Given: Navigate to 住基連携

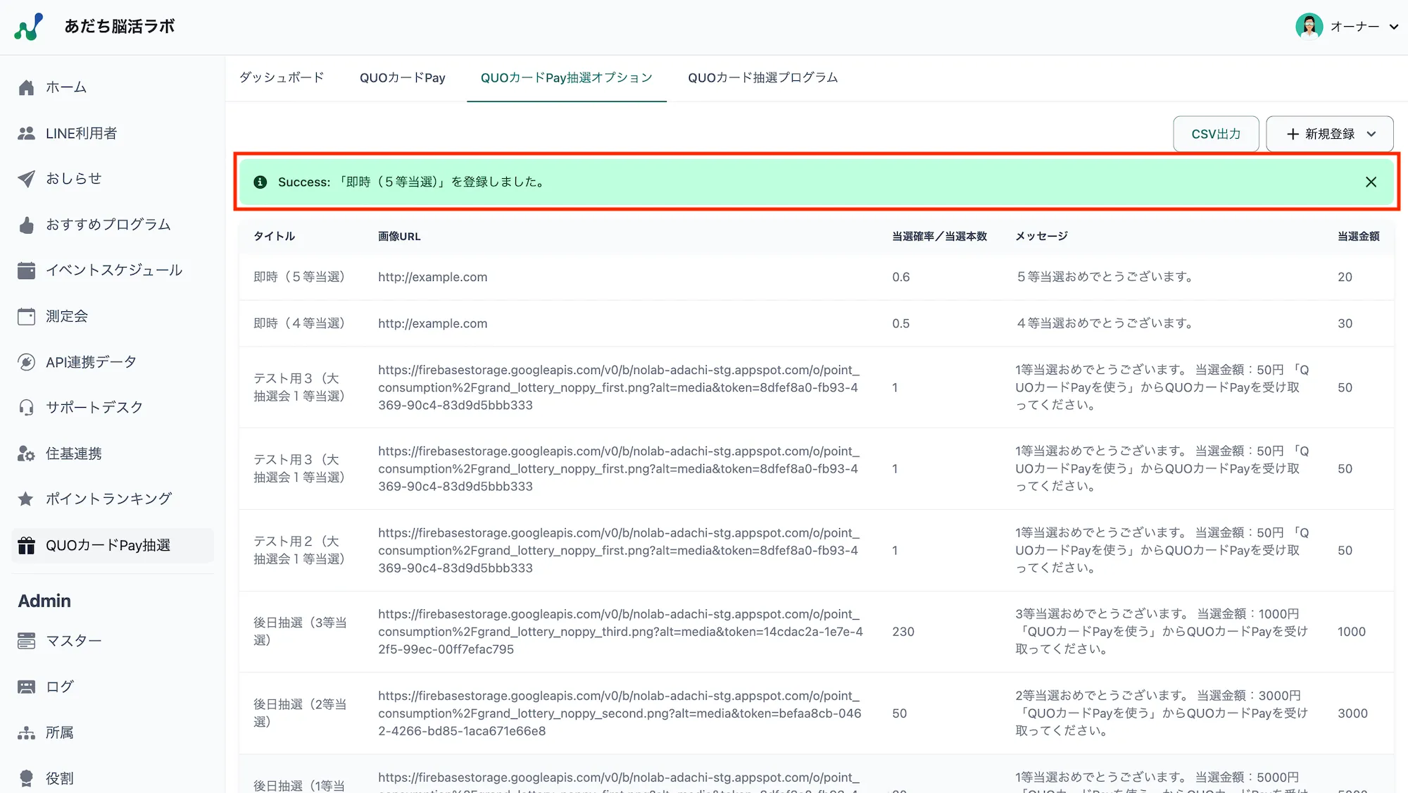Looking at the screenshot, I should click(113, 454).
